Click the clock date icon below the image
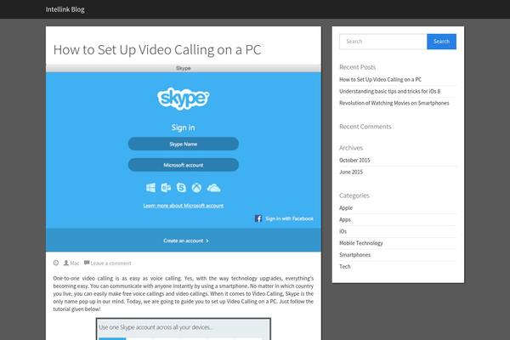Viewport: 510px width, 340px height. coord(56,263)
